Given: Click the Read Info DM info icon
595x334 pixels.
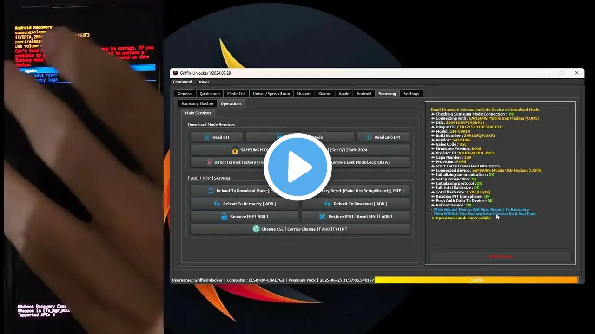Looking at the screenshot, I should (369, 137).
